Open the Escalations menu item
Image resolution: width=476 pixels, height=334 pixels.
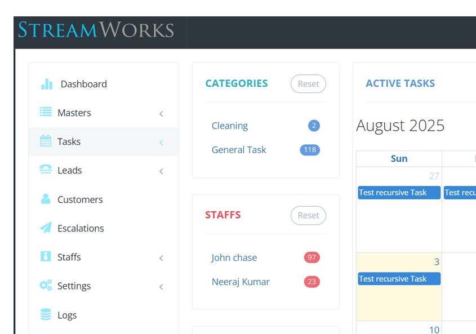(x=81, y=228)
